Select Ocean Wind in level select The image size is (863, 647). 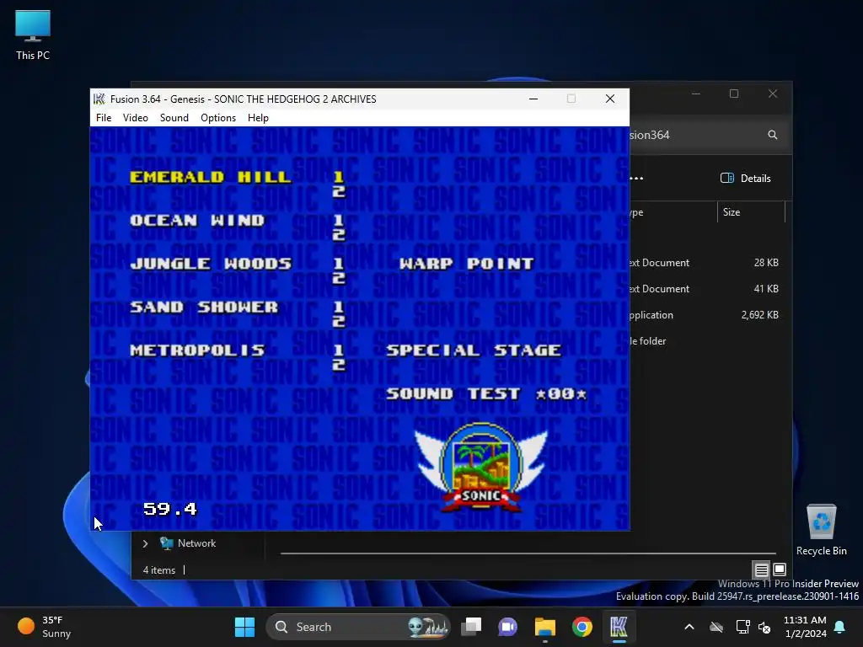(197, 220)
